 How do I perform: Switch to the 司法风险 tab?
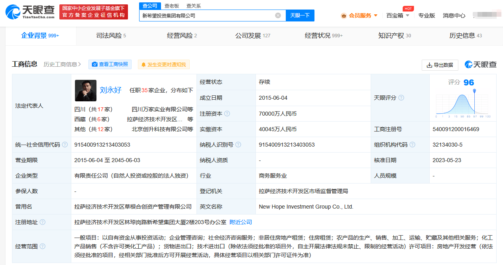pyautogui.click(x=111, y=36)
